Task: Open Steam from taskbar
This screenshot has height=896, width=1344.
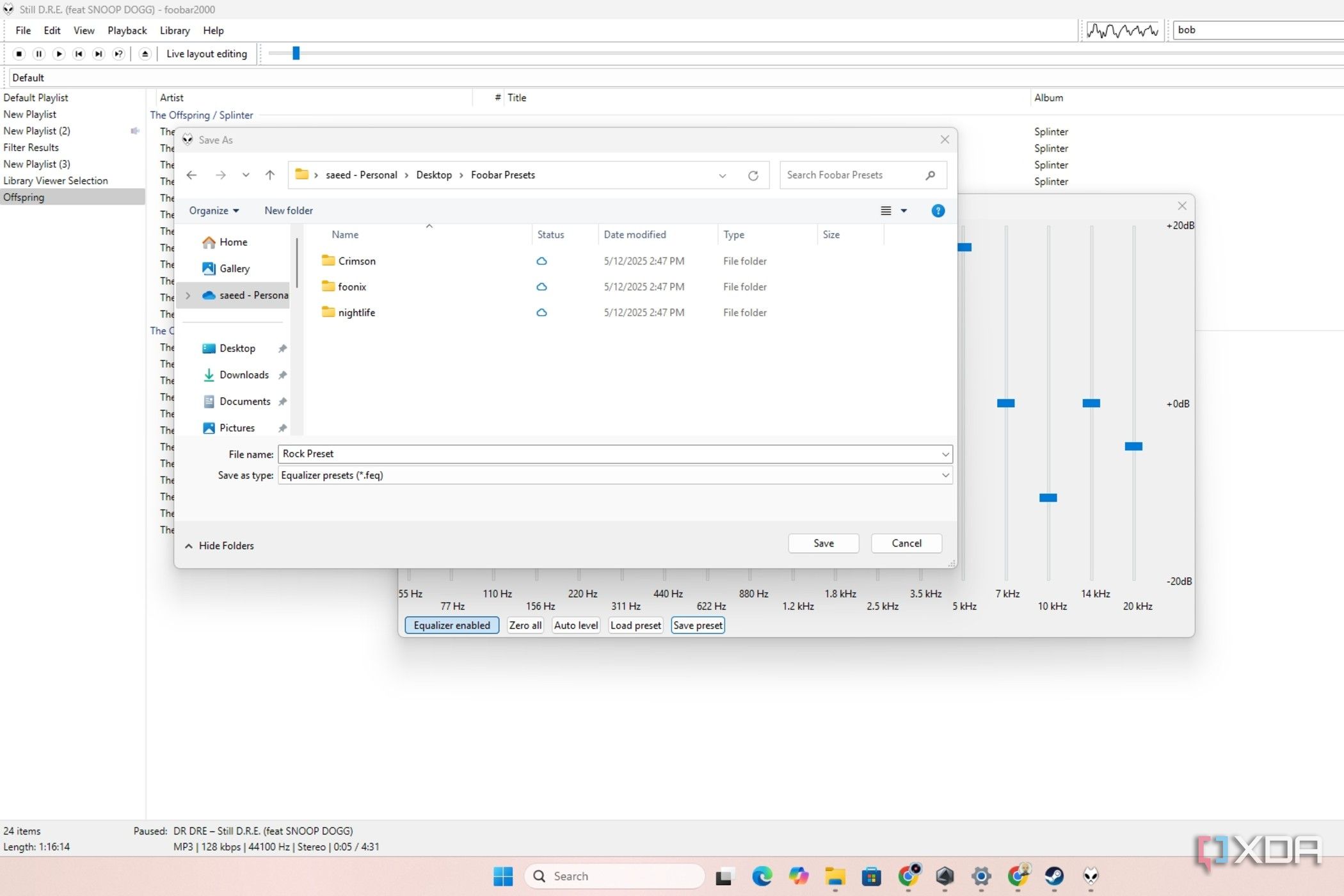Action: click(1054, 876)
